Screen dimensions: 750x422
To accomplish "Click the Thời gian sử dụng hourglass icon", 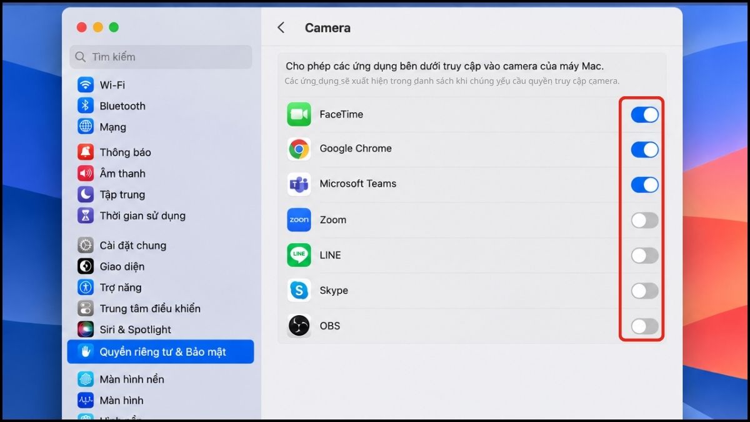I will tap(86, 216).
